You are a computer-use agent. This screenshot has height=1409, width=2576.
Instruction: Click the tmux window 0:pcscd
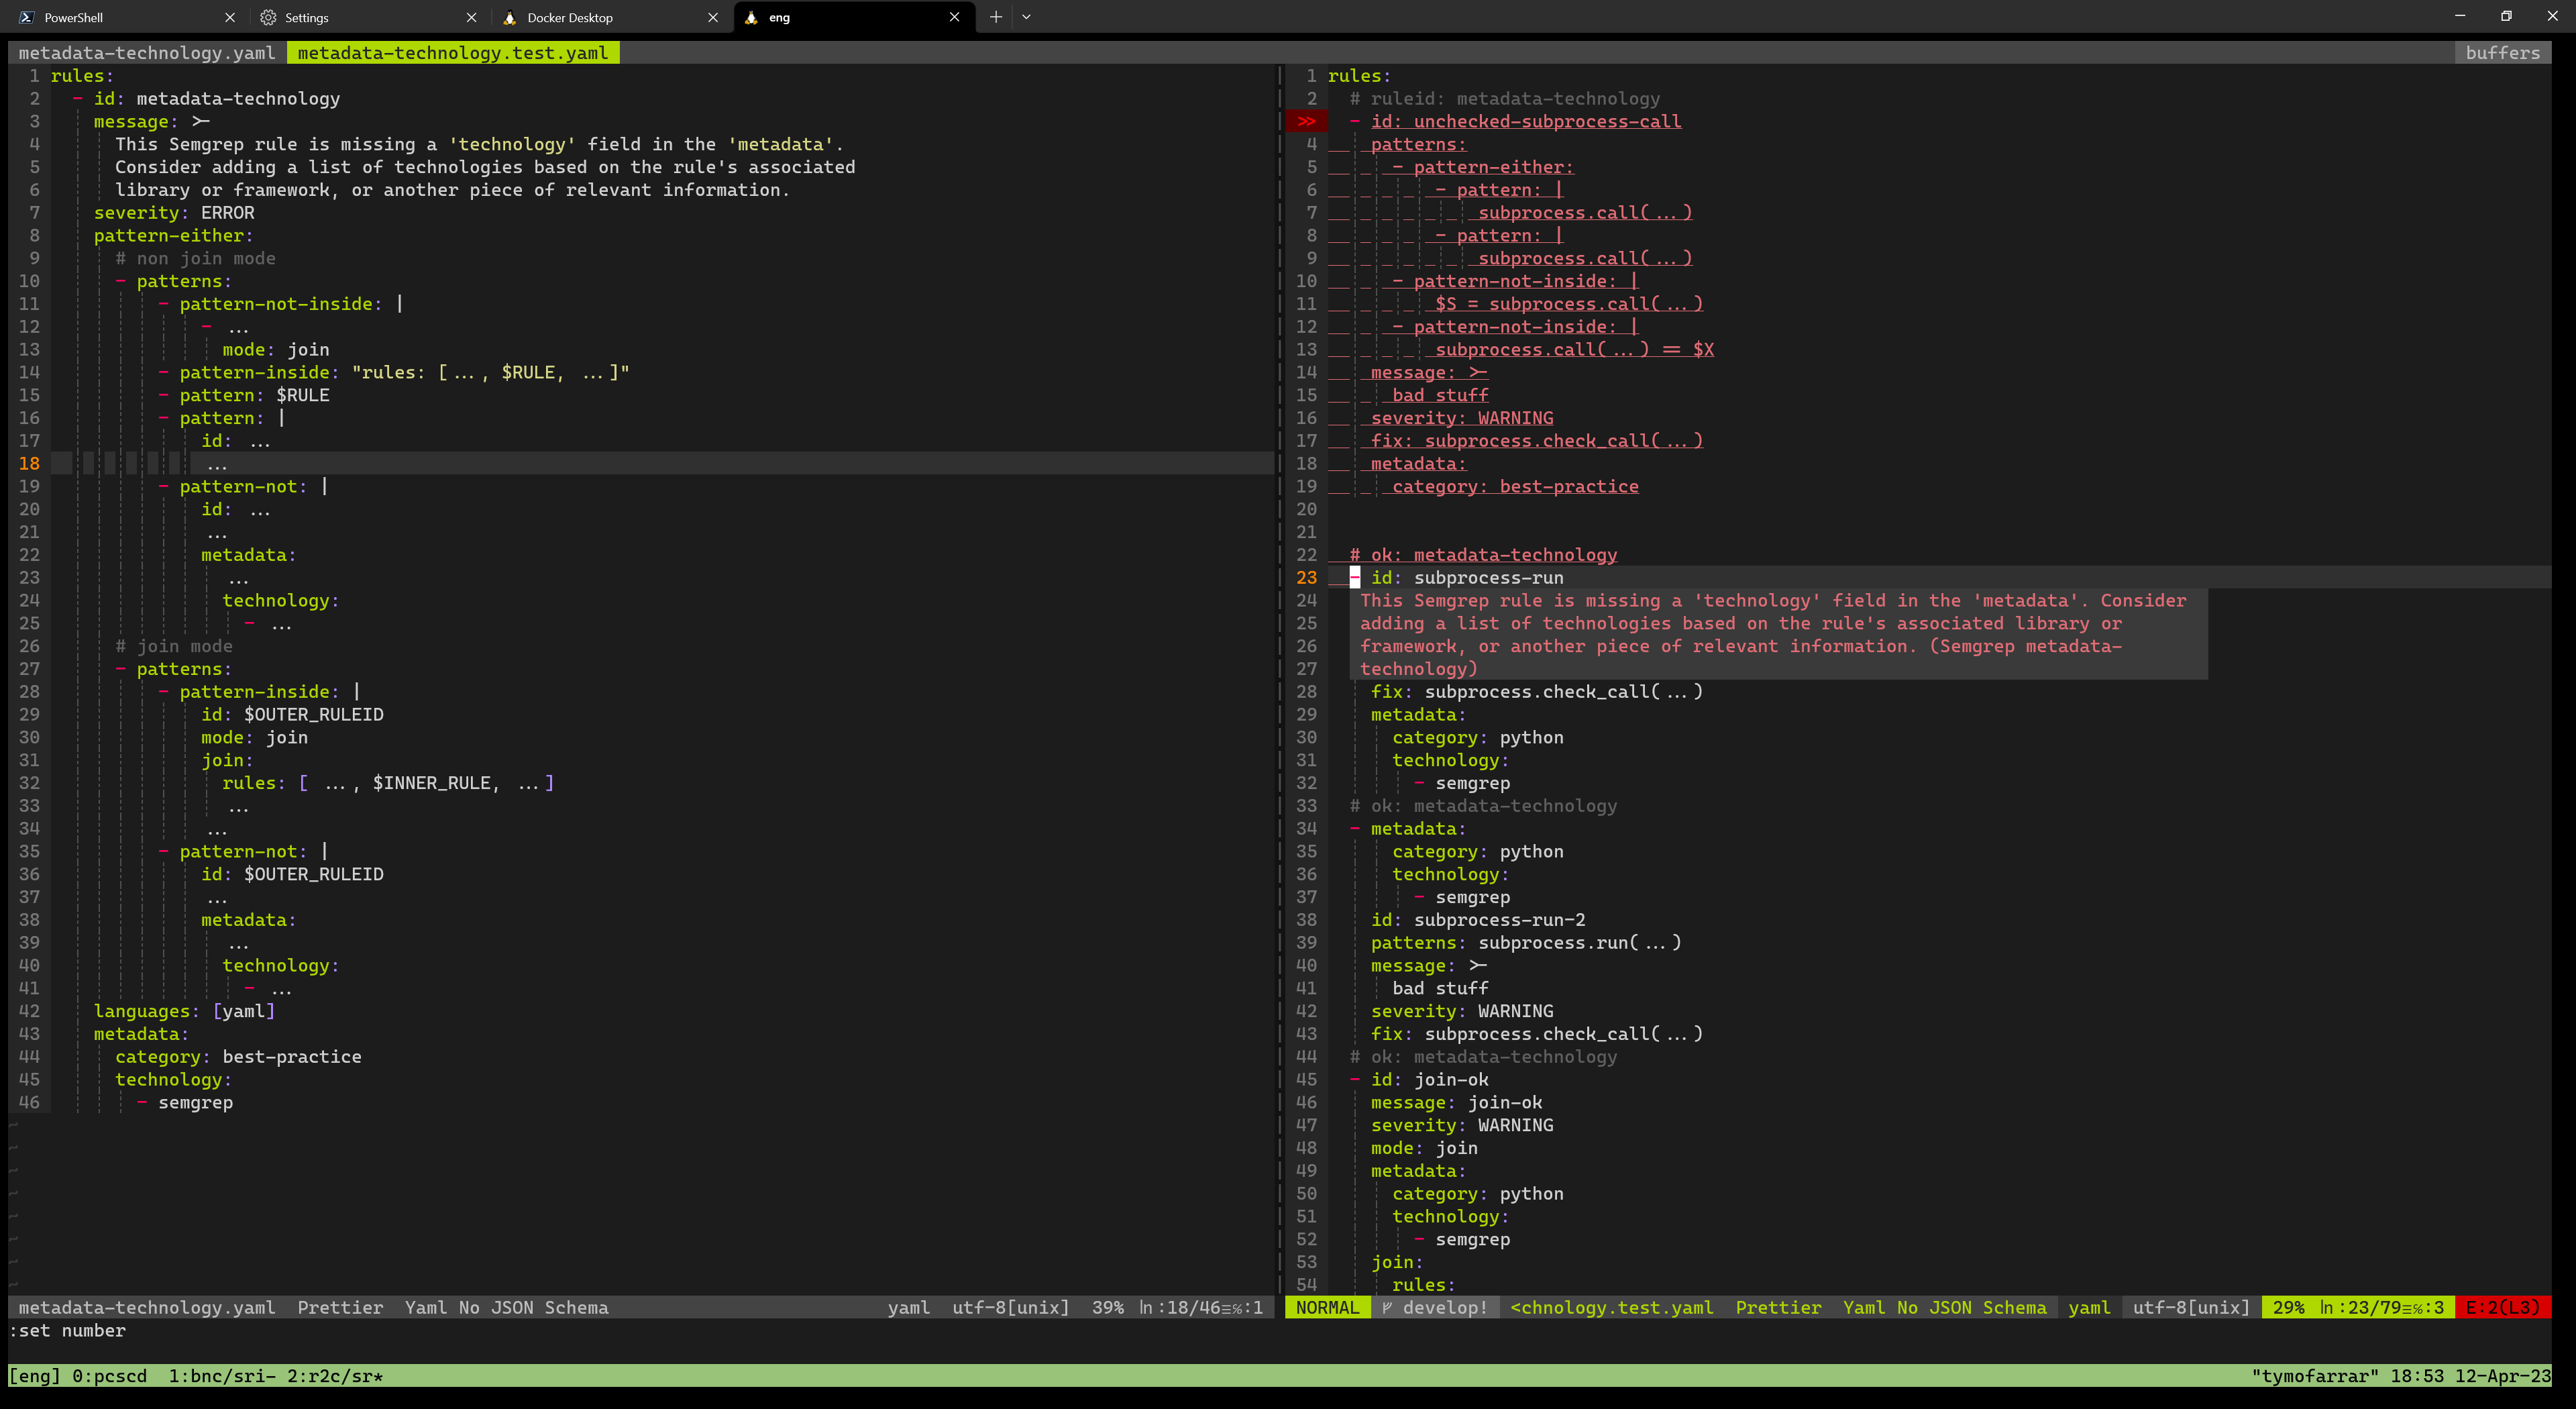click(109, 1375)
